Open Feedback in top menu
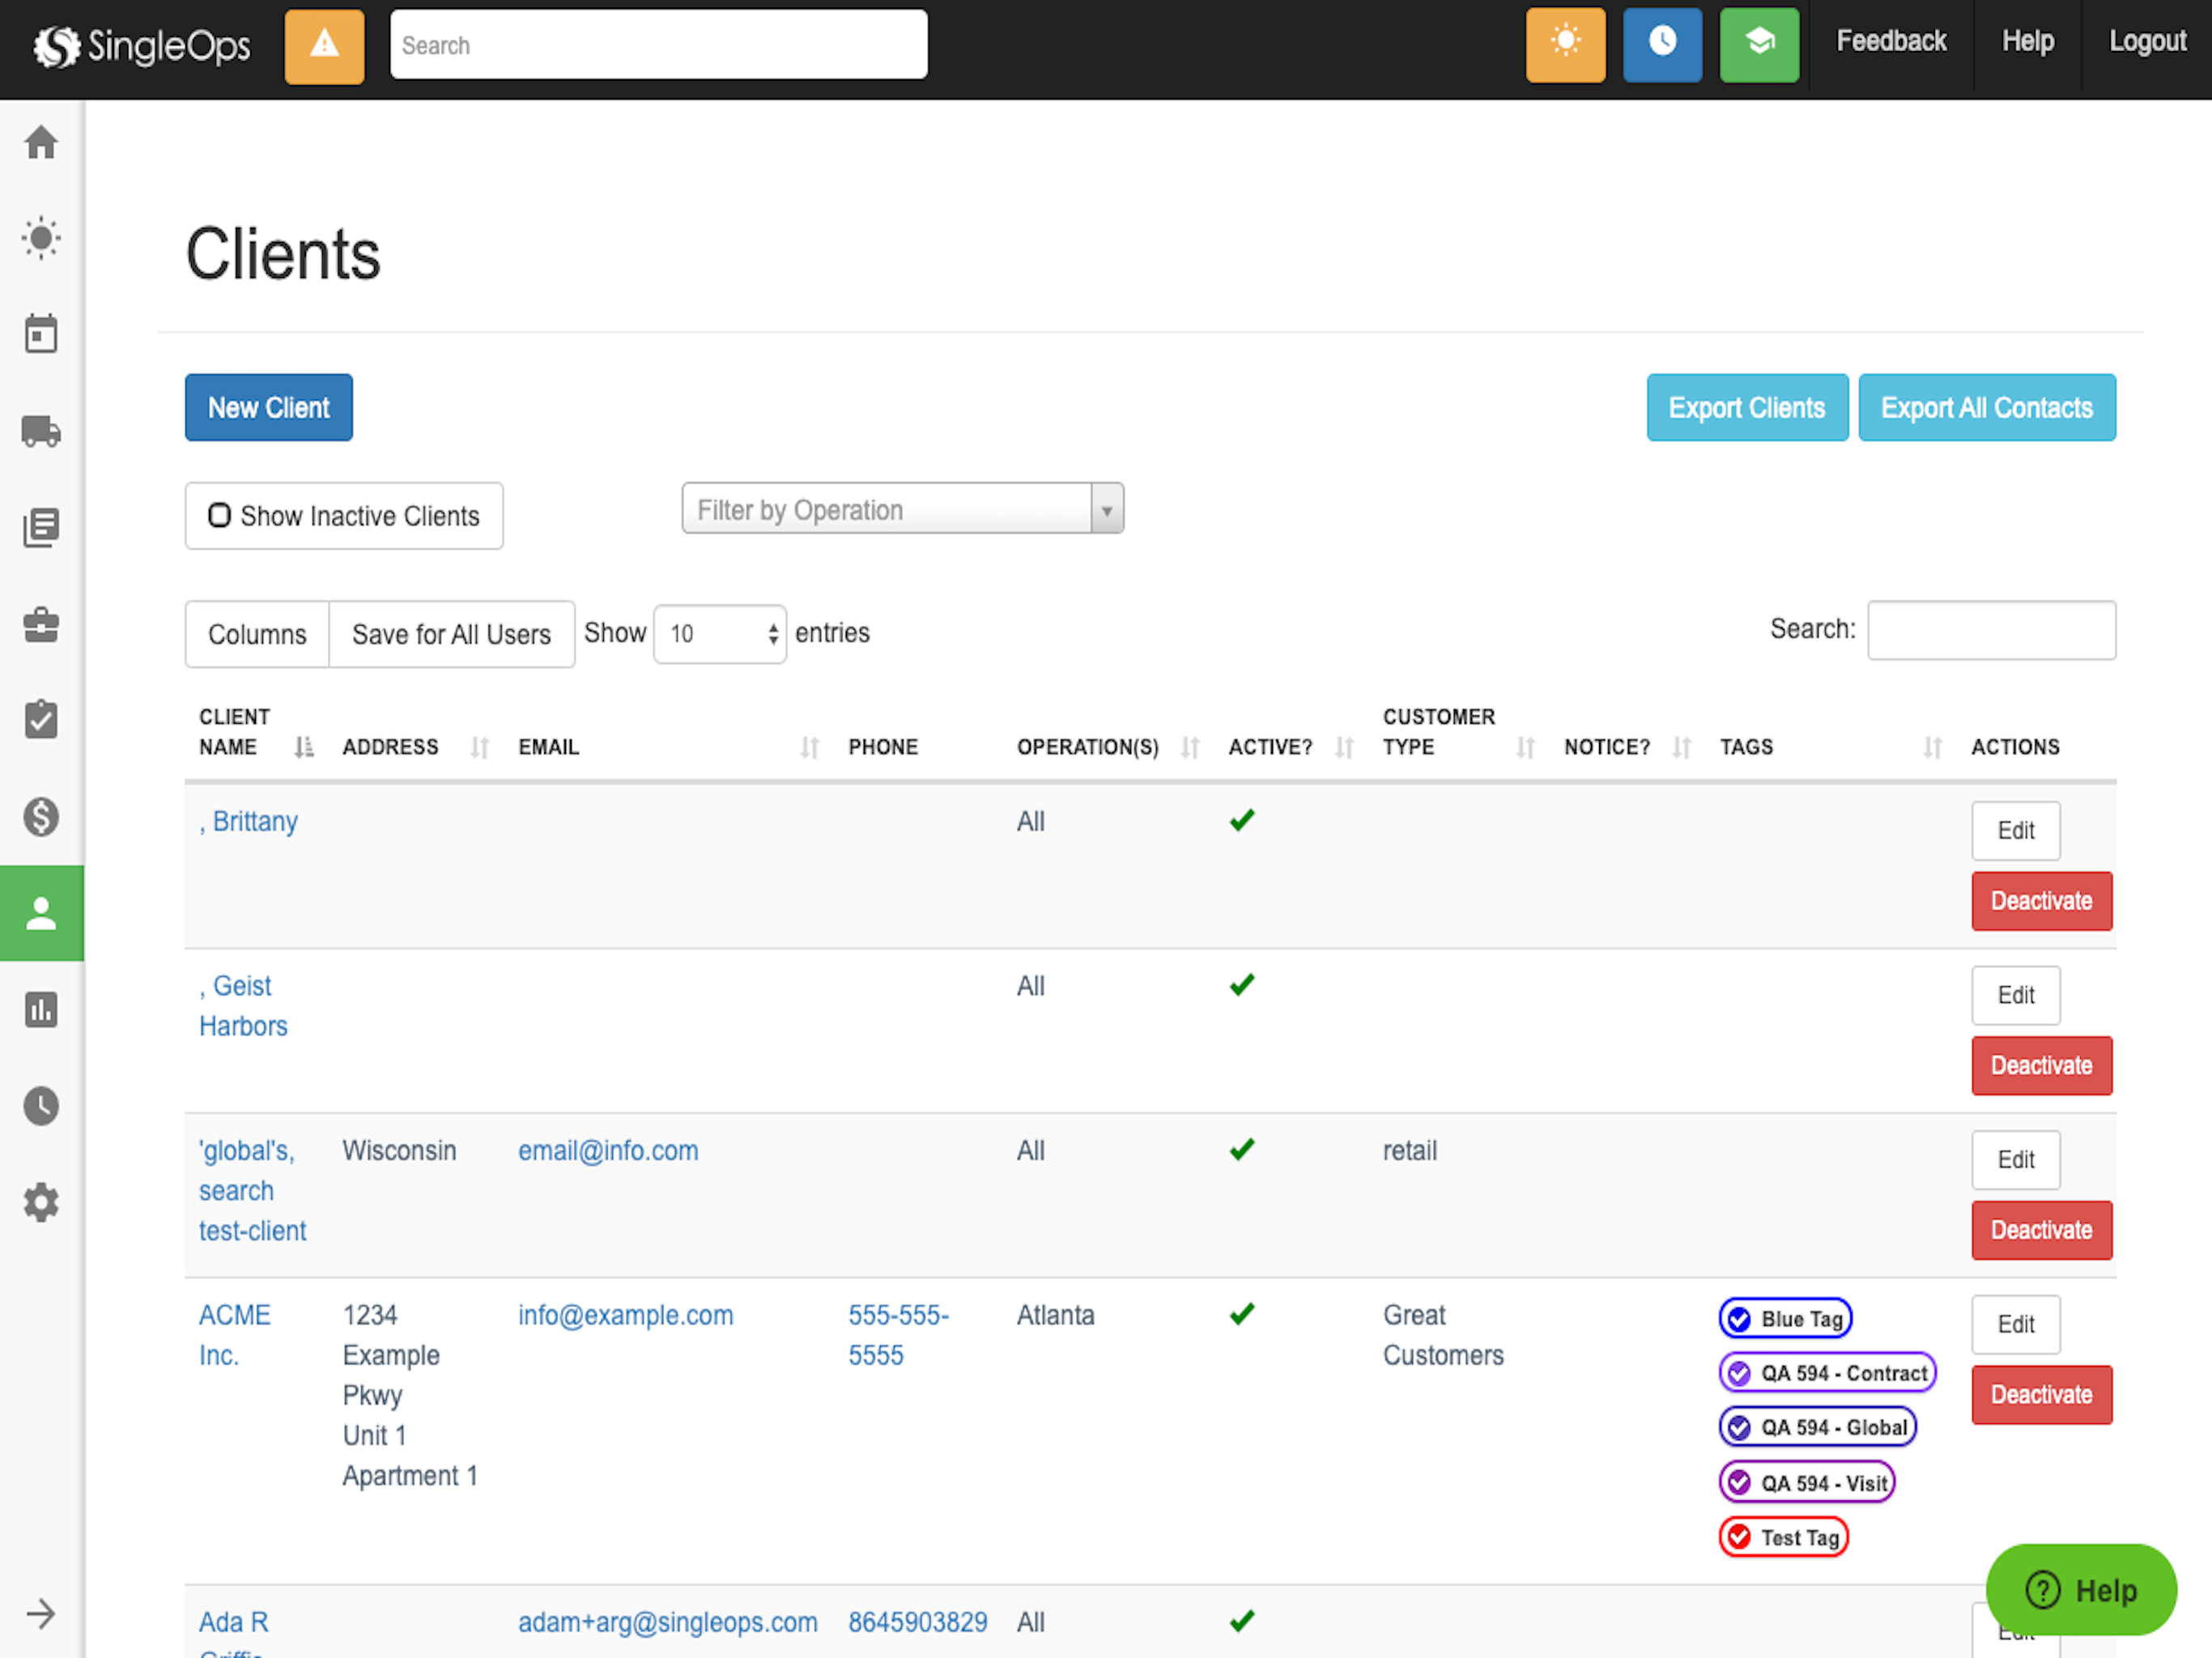This screenshot has height=1658, width=2212. 1891,41
